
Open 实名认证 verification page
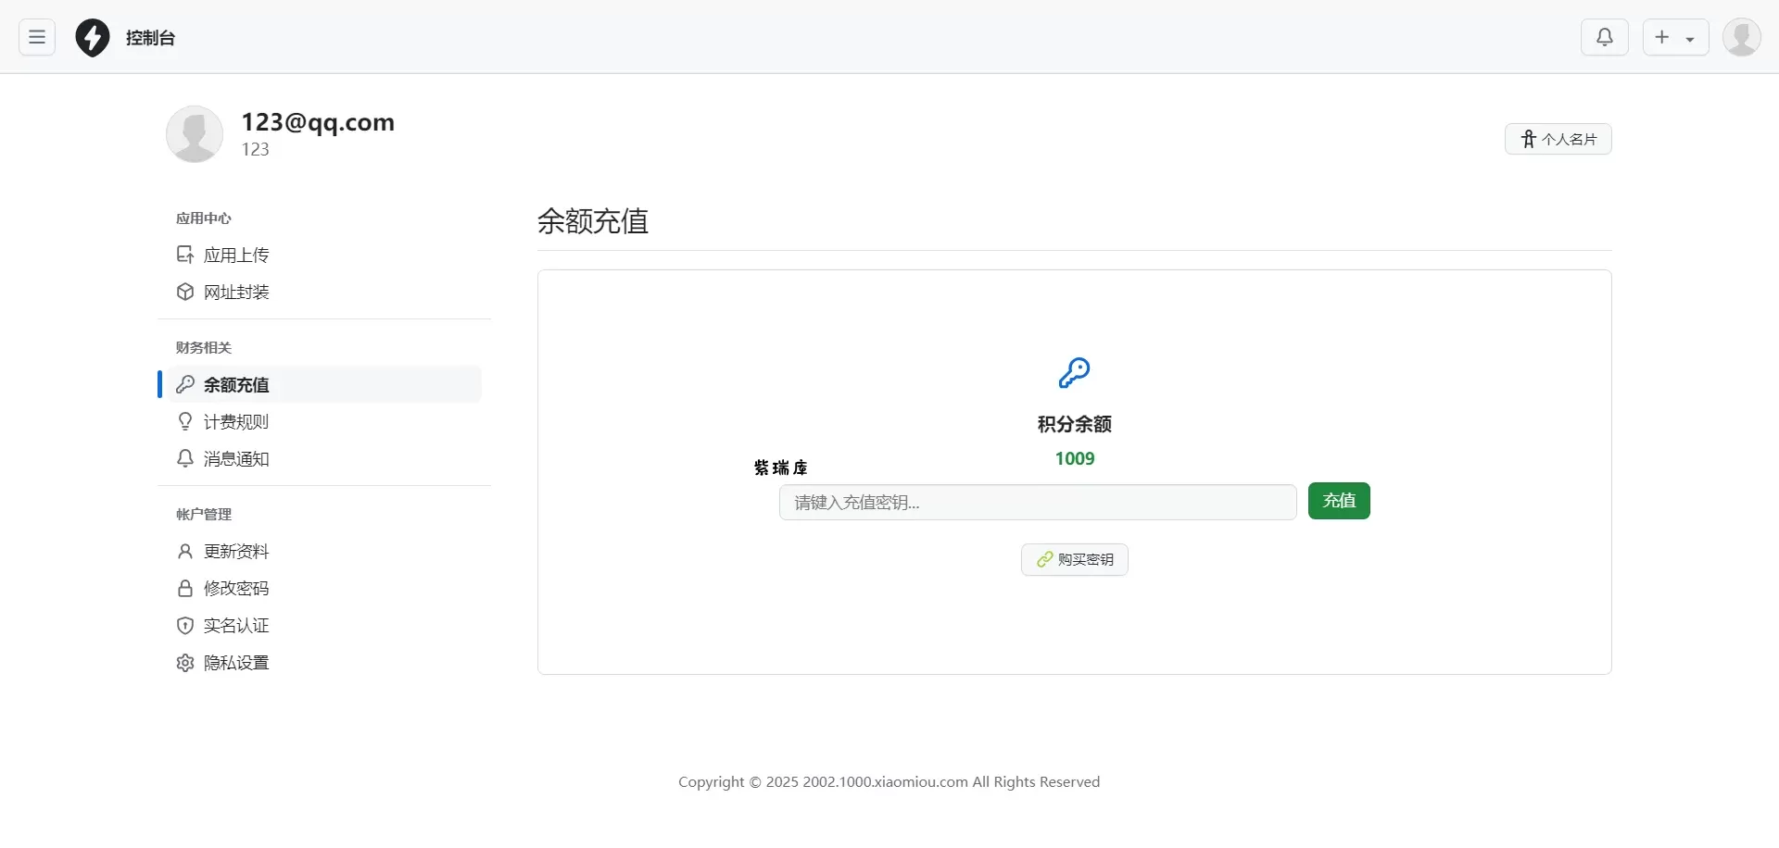[x=236, y=625]
